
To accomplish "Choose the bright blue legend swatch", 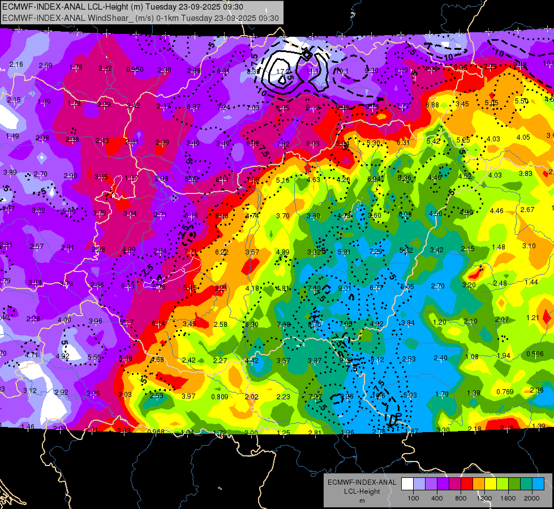I will pos(538,484).
